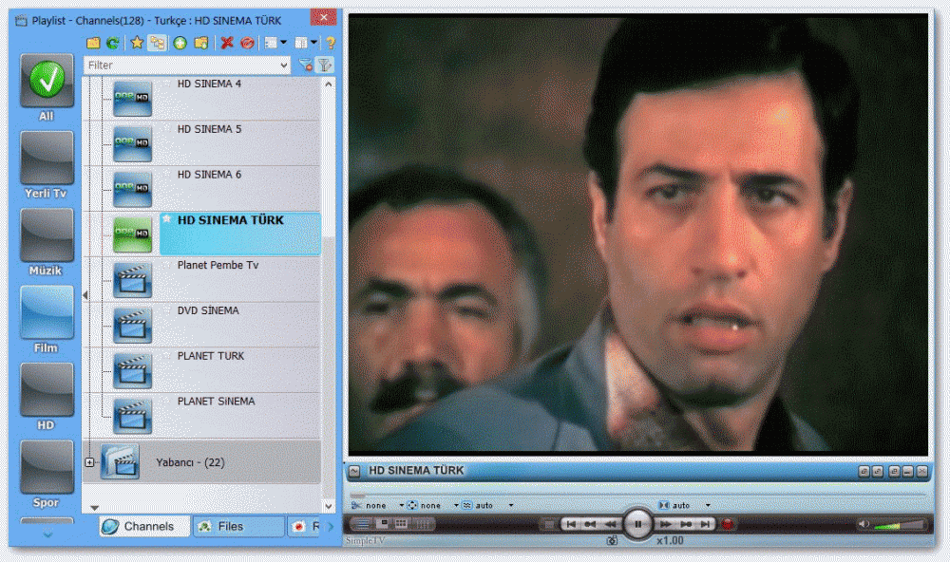Click the stop playback button
Image resolution: width=950 pixels, height=562 pixels.
[548, 524]
